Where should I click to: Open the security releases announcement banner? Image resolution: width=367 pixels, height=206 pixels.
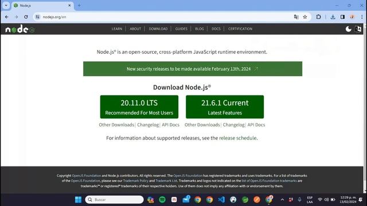193,69
